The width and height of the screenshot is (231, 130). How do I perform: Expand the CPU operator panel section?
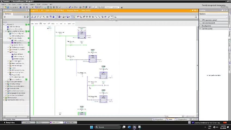click(x=200, y=20)
